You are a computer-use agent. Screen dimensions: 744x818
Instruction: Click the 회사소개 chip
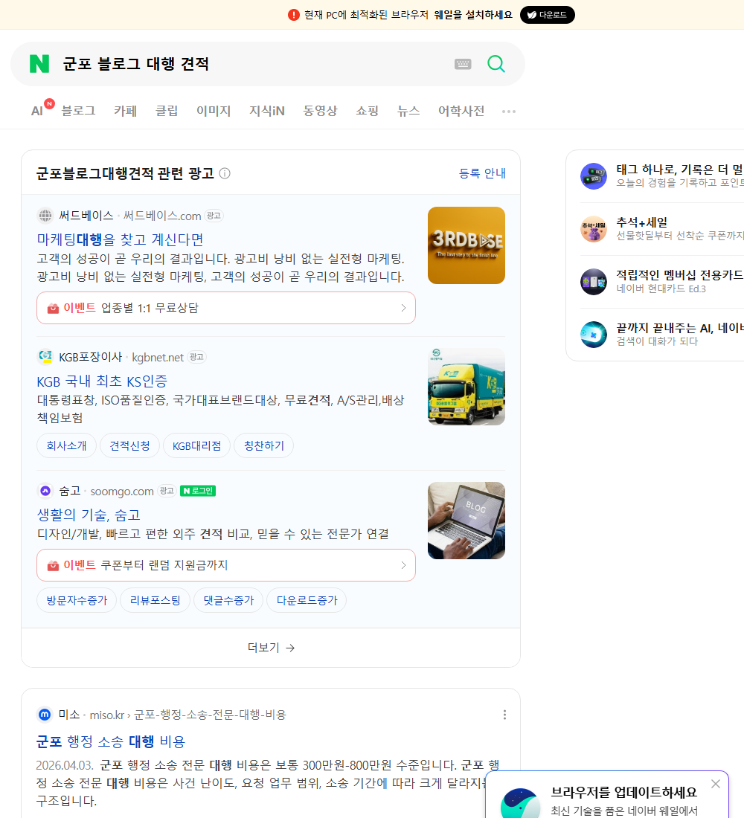coord(66,445)
